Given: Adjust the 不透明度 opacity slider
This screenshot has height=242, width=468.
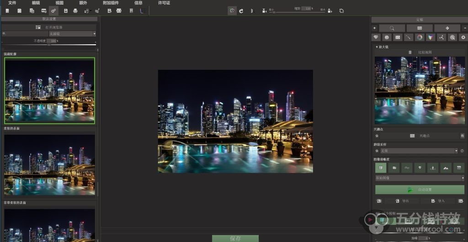Looking at the screenshot, I should [x=49, y=45].
